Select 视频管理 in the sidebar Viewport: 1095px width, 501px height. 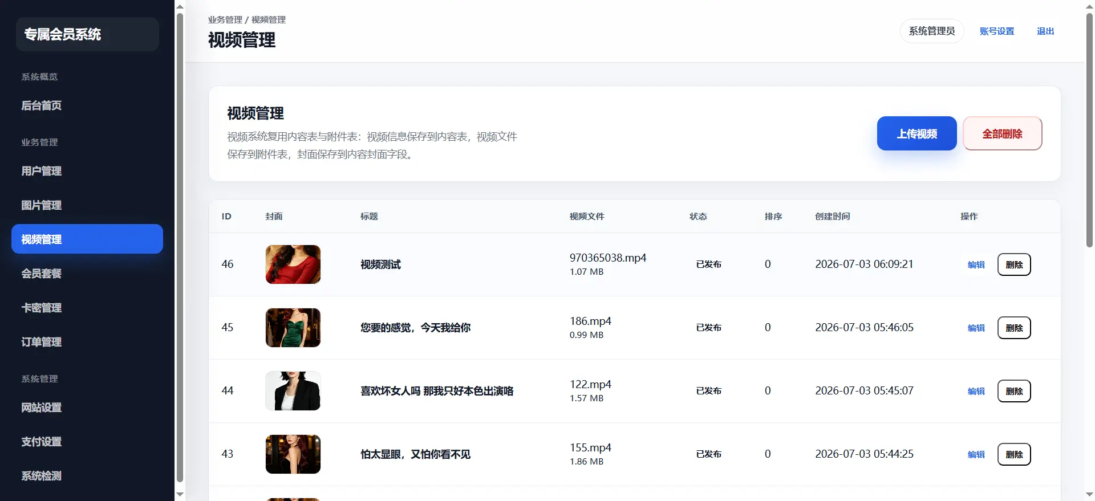point(87,239)
